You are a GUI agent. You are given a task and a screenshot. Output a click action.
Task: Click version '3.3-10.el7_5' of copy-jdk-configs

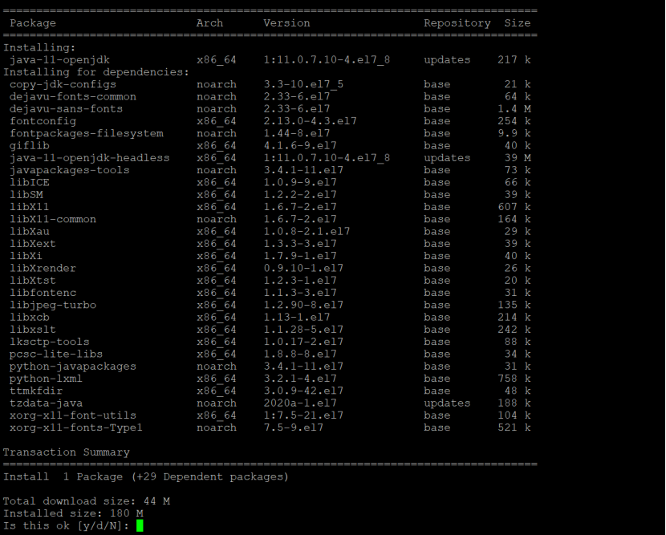(303, 85)
